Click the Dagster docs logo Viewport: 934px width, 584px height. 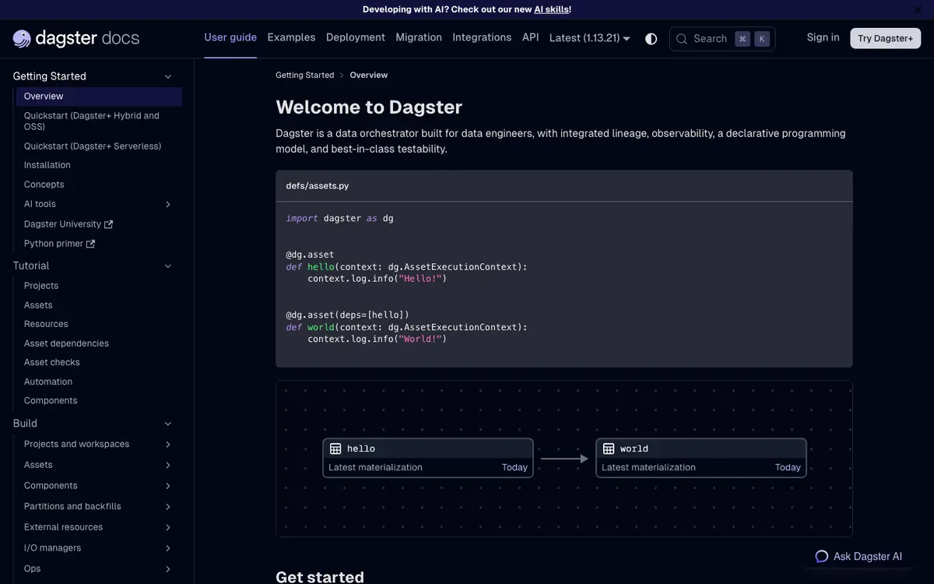[x=76, y=38]
